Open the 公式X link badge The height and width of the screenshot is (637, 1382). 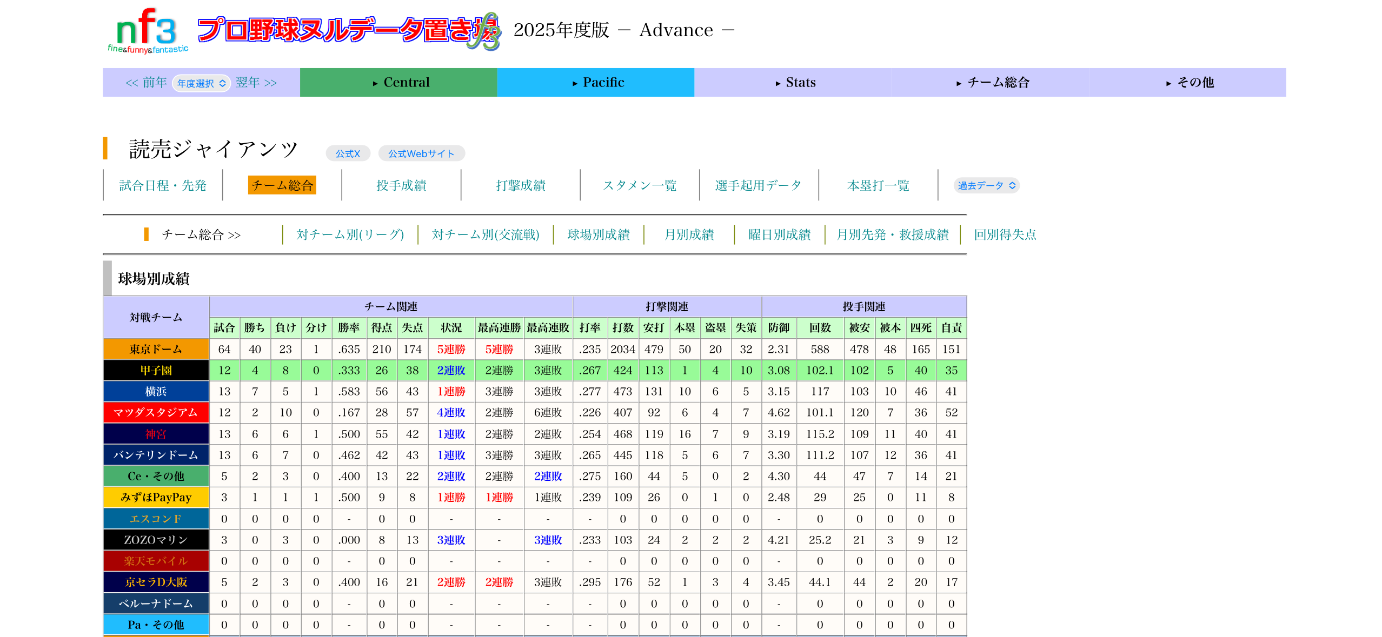(x=348, y=154)
